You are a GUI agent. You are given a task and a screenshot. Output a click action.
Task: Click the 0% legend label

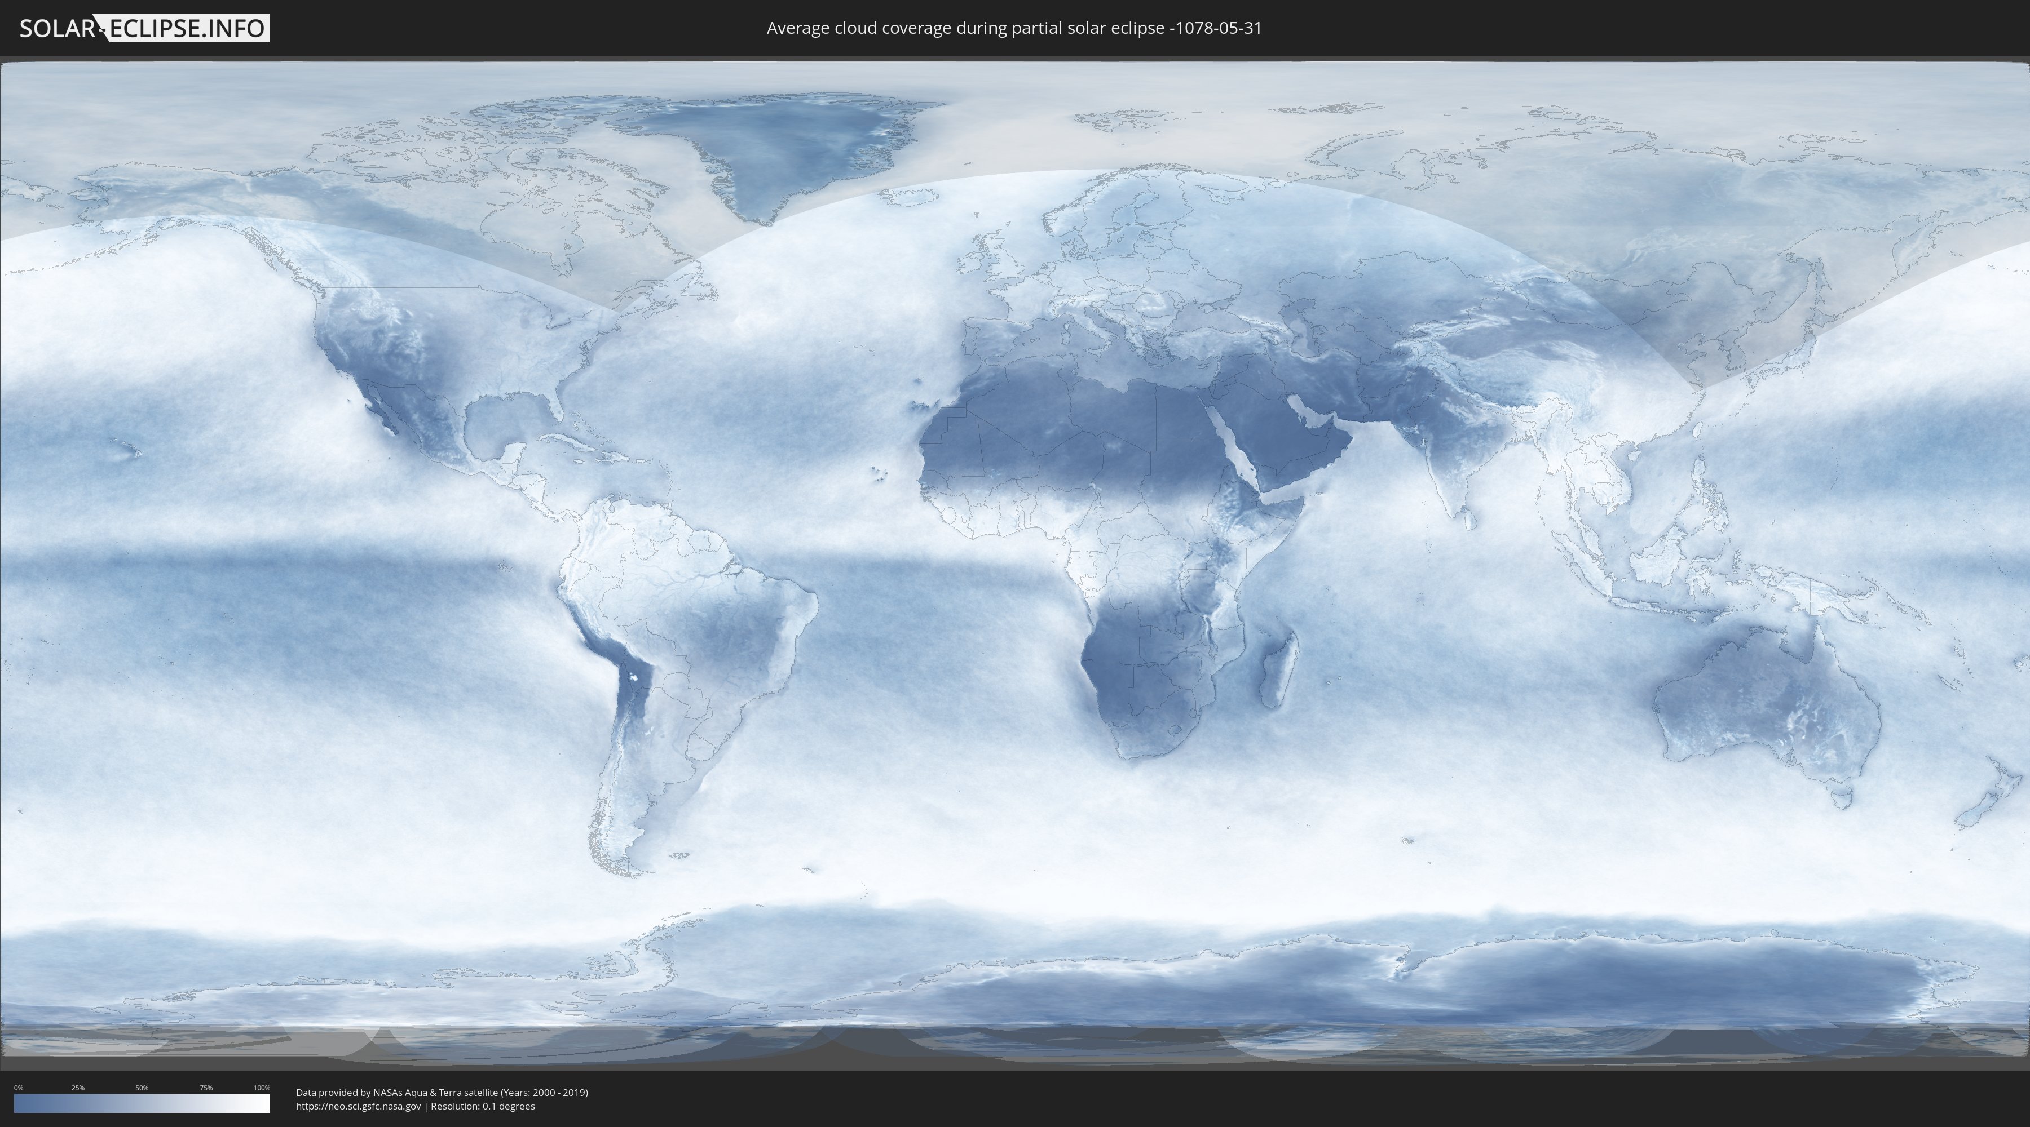19,1088
